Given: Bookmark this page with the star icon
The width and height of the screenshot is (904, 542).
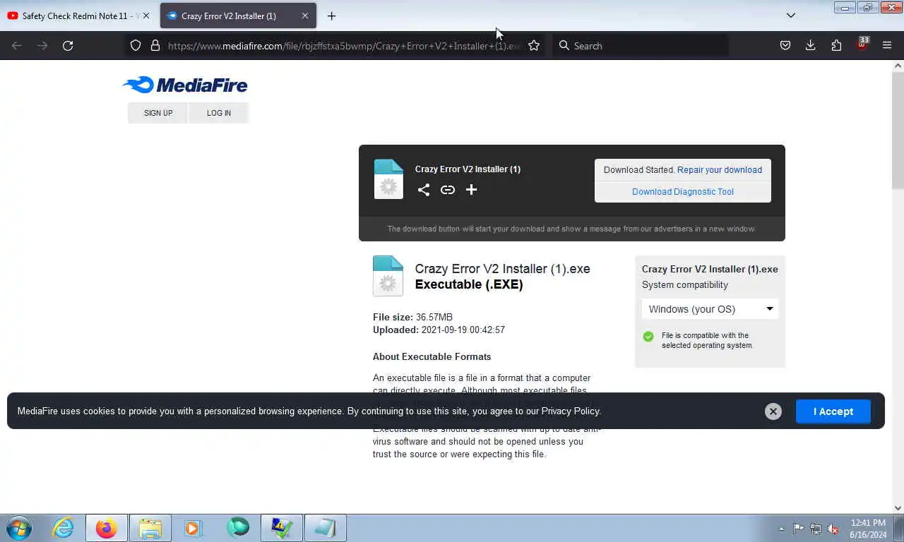Looking at the screenshot, I should (534, 46).
